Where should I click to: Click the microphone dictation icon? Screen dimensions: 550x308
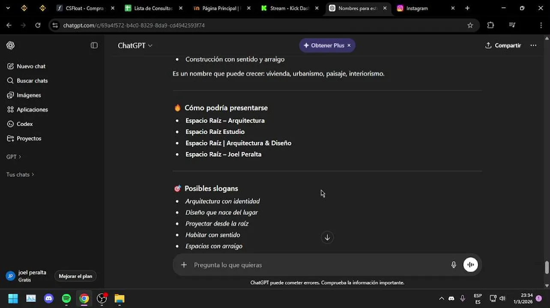coord(454,265)
